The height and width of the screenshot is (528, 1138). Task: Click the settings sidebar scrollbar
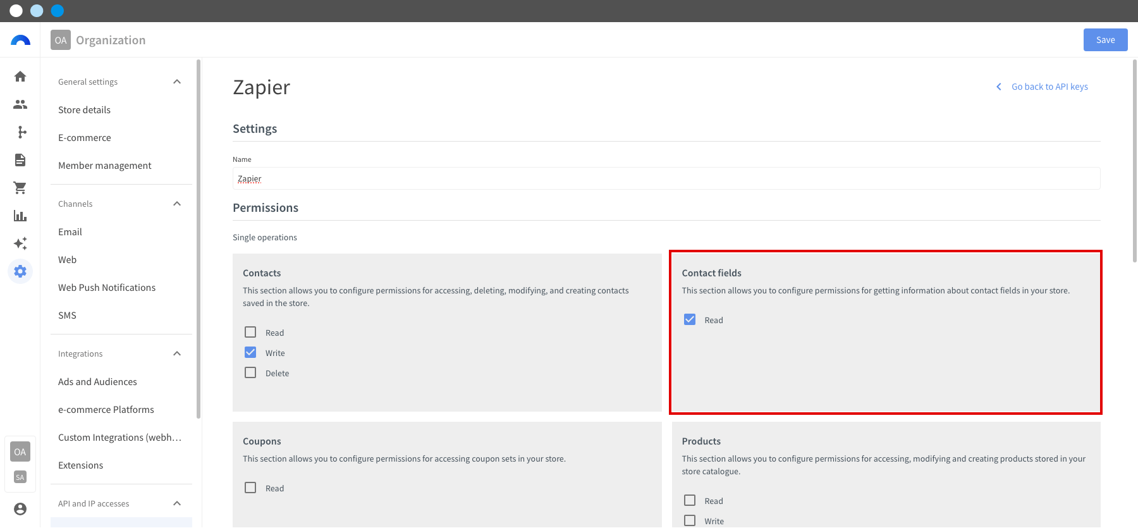199,239
